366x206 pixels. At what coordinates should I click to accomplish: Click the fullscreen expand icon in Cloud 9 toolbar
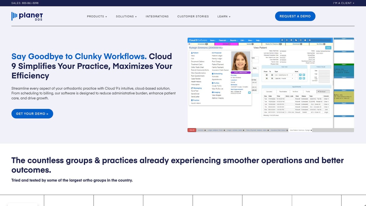pos(301,40)
